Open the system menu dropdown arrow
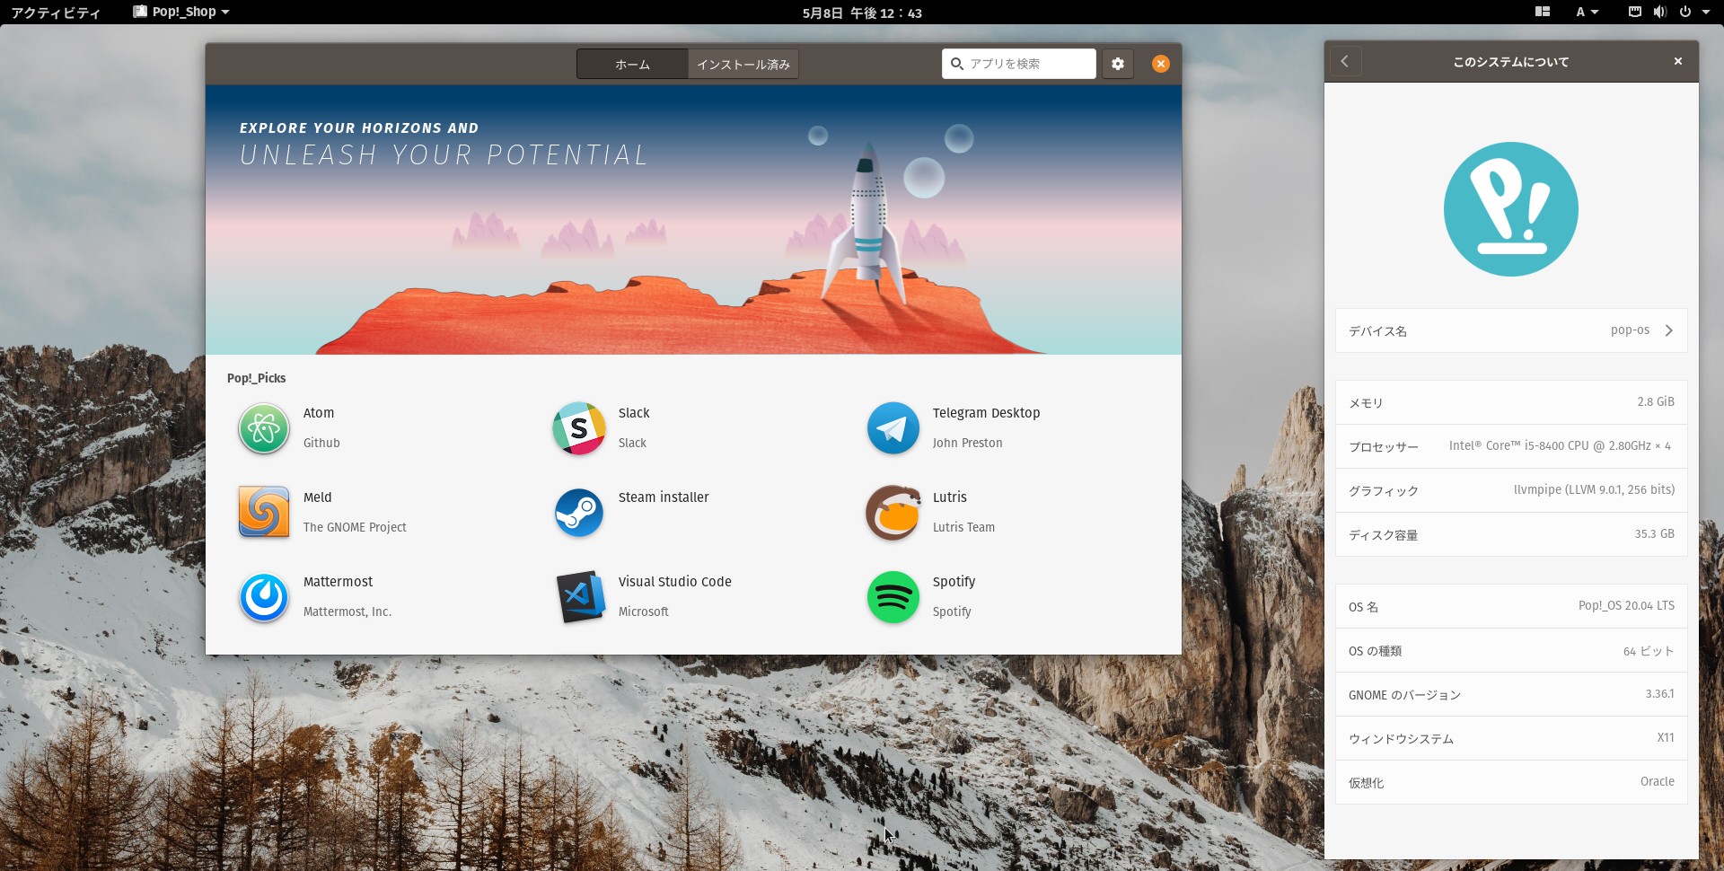 click(1705, 12)
